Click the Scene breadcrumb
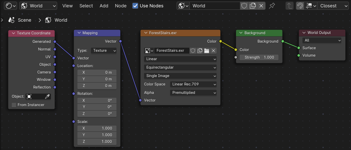This screenshot has width=351, height=150. [x=20, y=20]
